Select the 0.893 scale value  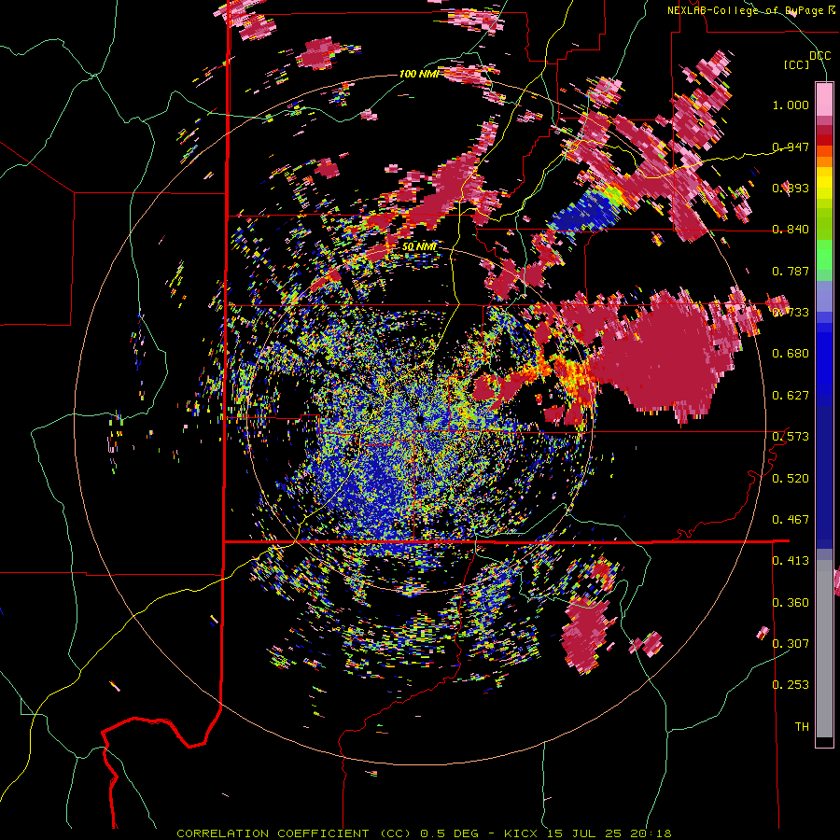coord(791,188)
